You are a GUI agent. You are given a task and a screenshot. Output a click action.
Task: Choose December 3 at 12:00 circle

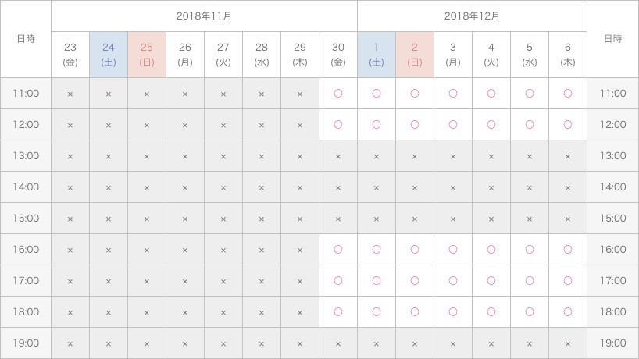[x=453, y=124]
